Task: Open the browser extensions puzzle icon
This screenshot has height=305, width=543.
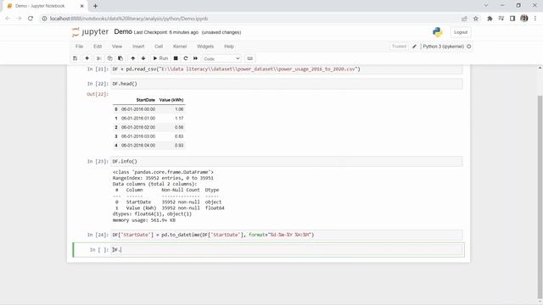Action: tap(490, 19)
